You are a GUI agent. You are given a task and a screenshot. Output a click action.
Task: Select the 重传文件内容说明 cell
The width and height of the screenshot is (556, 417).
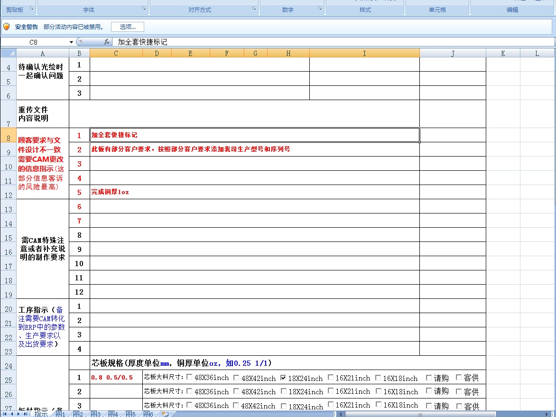point(43,114)
